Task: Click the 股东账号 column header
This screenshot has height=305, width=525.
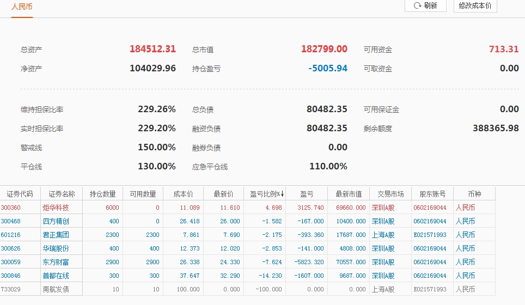Action: click(x=432, y=194)
